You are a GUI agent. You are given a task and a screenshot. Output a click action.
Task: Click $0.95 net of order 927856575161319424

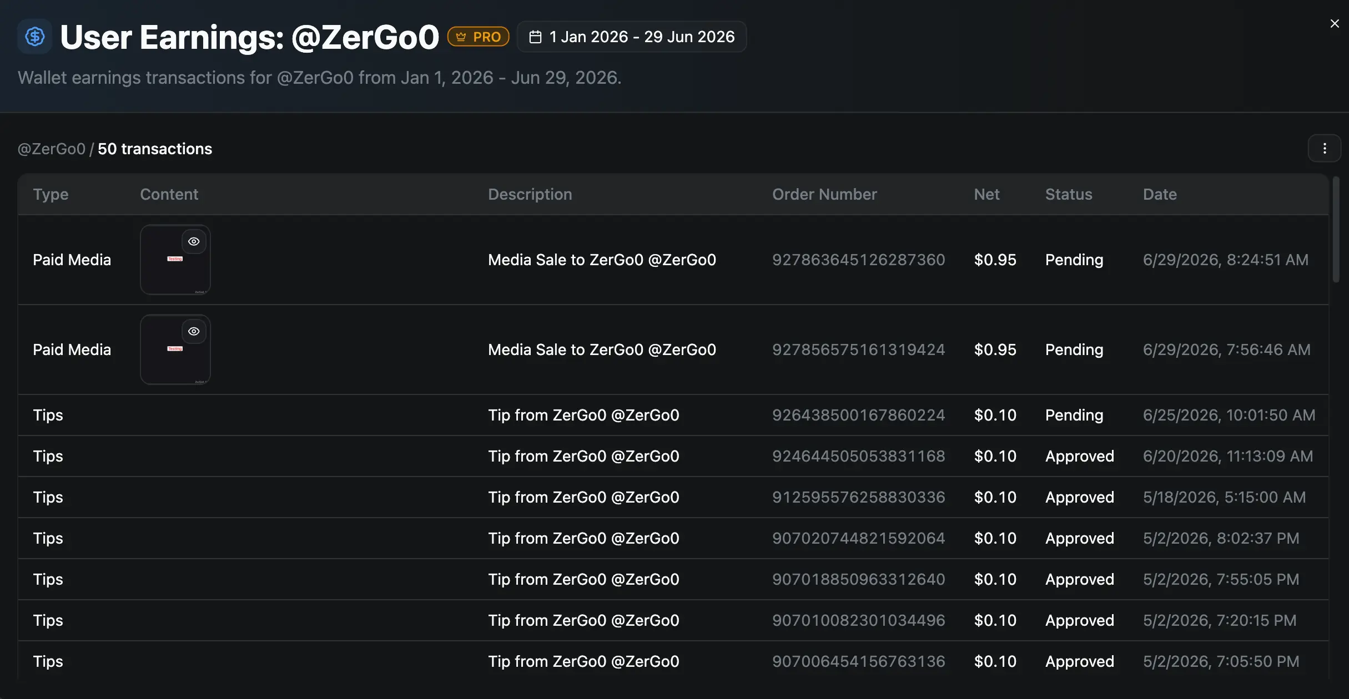point(995,349)
